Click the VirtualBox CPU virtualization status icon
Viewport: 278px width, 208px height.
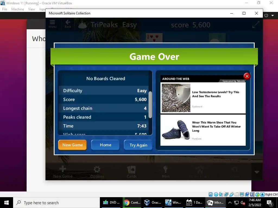coord(252,194)
